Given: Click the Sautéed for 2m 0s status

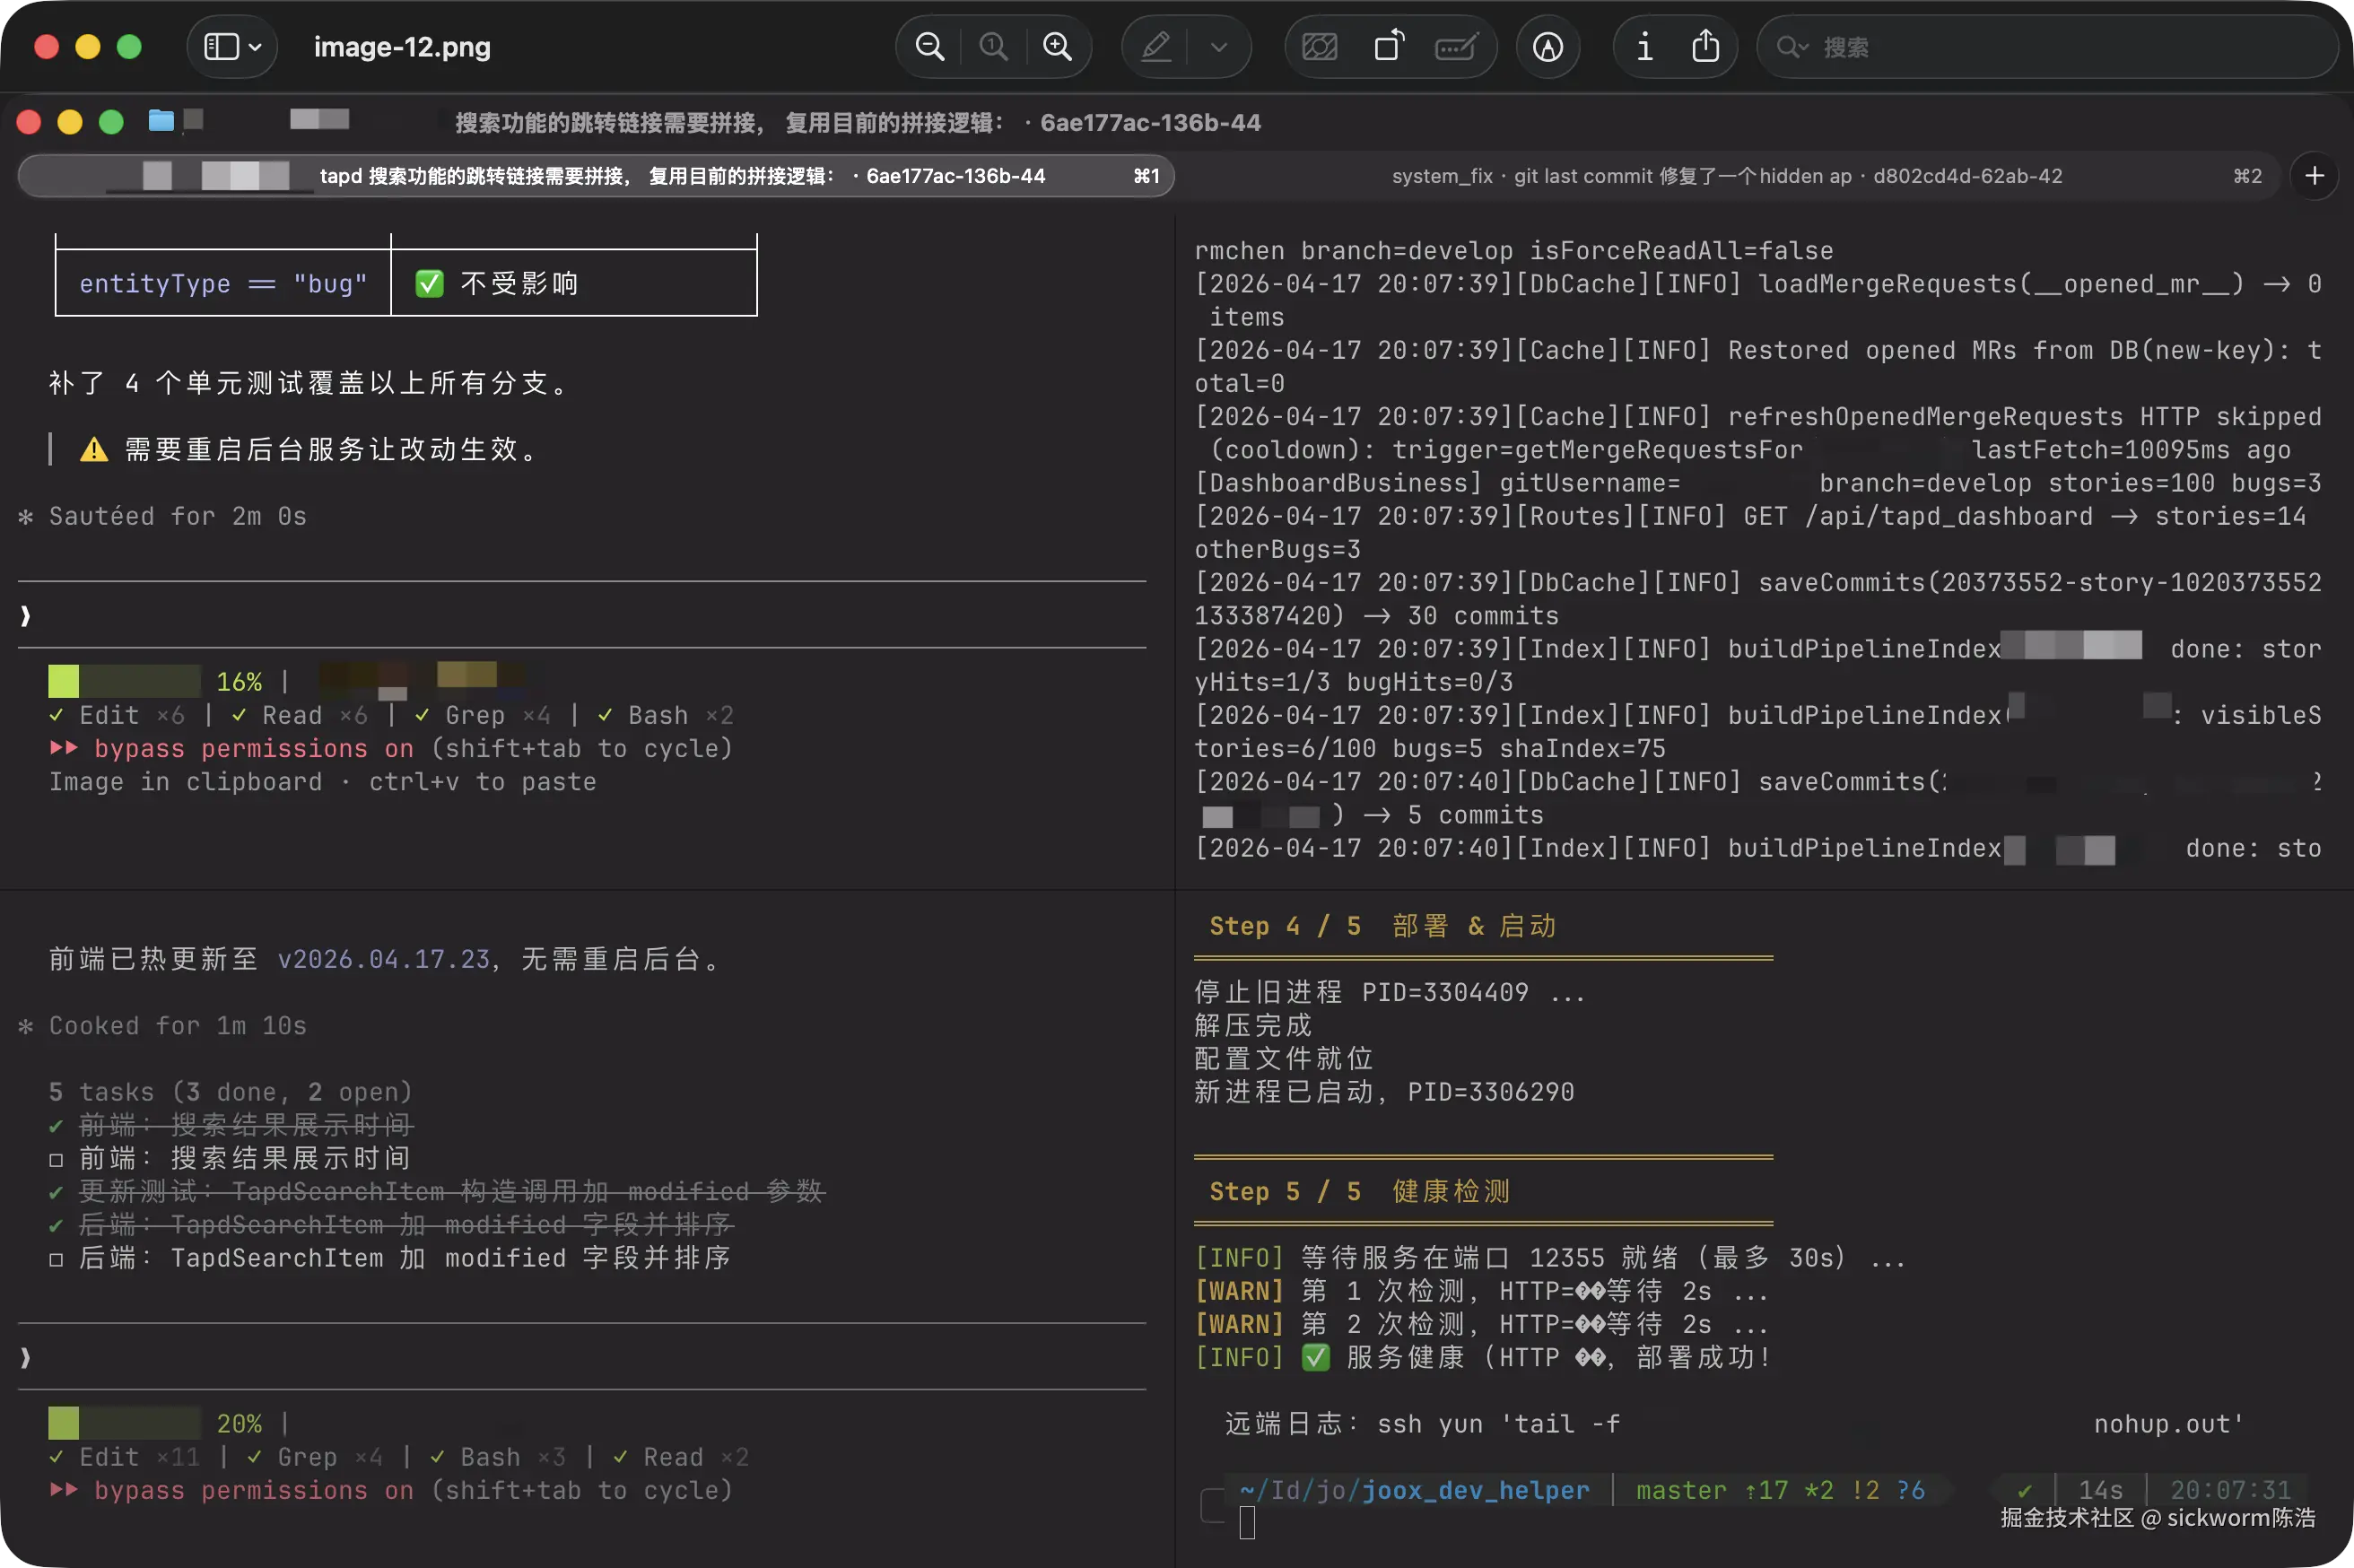Looking at the screenshot, I should [x=163, y=516].
